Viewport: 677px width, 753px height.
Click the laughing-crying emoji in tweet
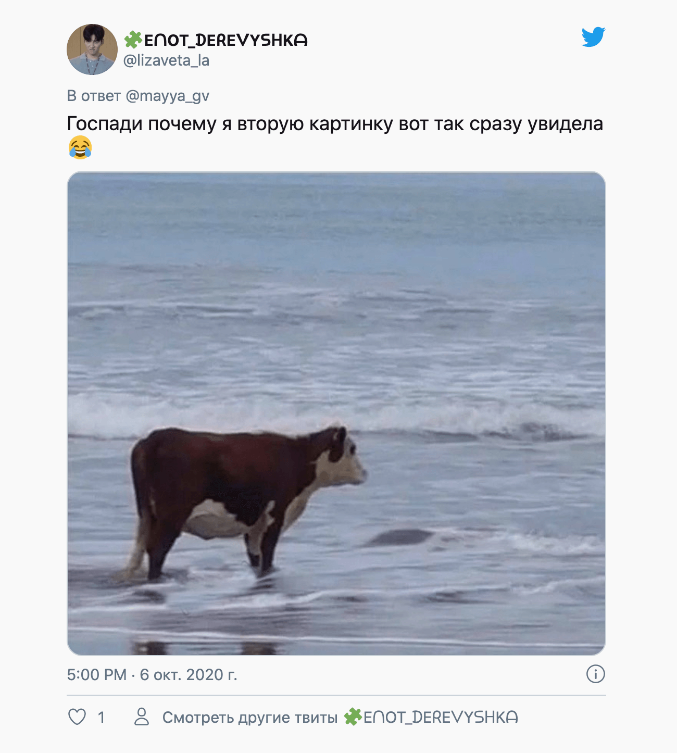pos(80,148)
